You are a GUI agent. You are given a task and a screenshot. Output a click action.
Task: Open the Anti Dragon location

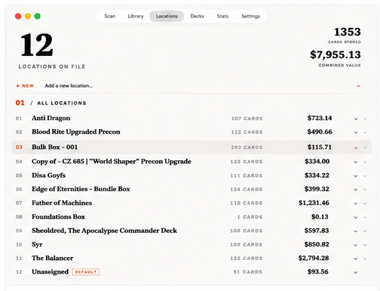pos(51,118)
